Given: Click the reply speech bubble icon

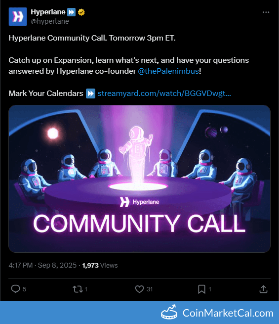Looking at the screenshot, I should (15, 289).
